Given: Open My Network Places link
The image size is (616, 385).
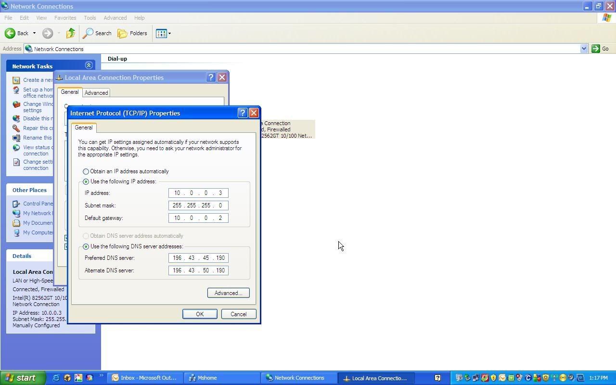Looking at the screenshot, I should pyautogui.click(x=38, y=213).
